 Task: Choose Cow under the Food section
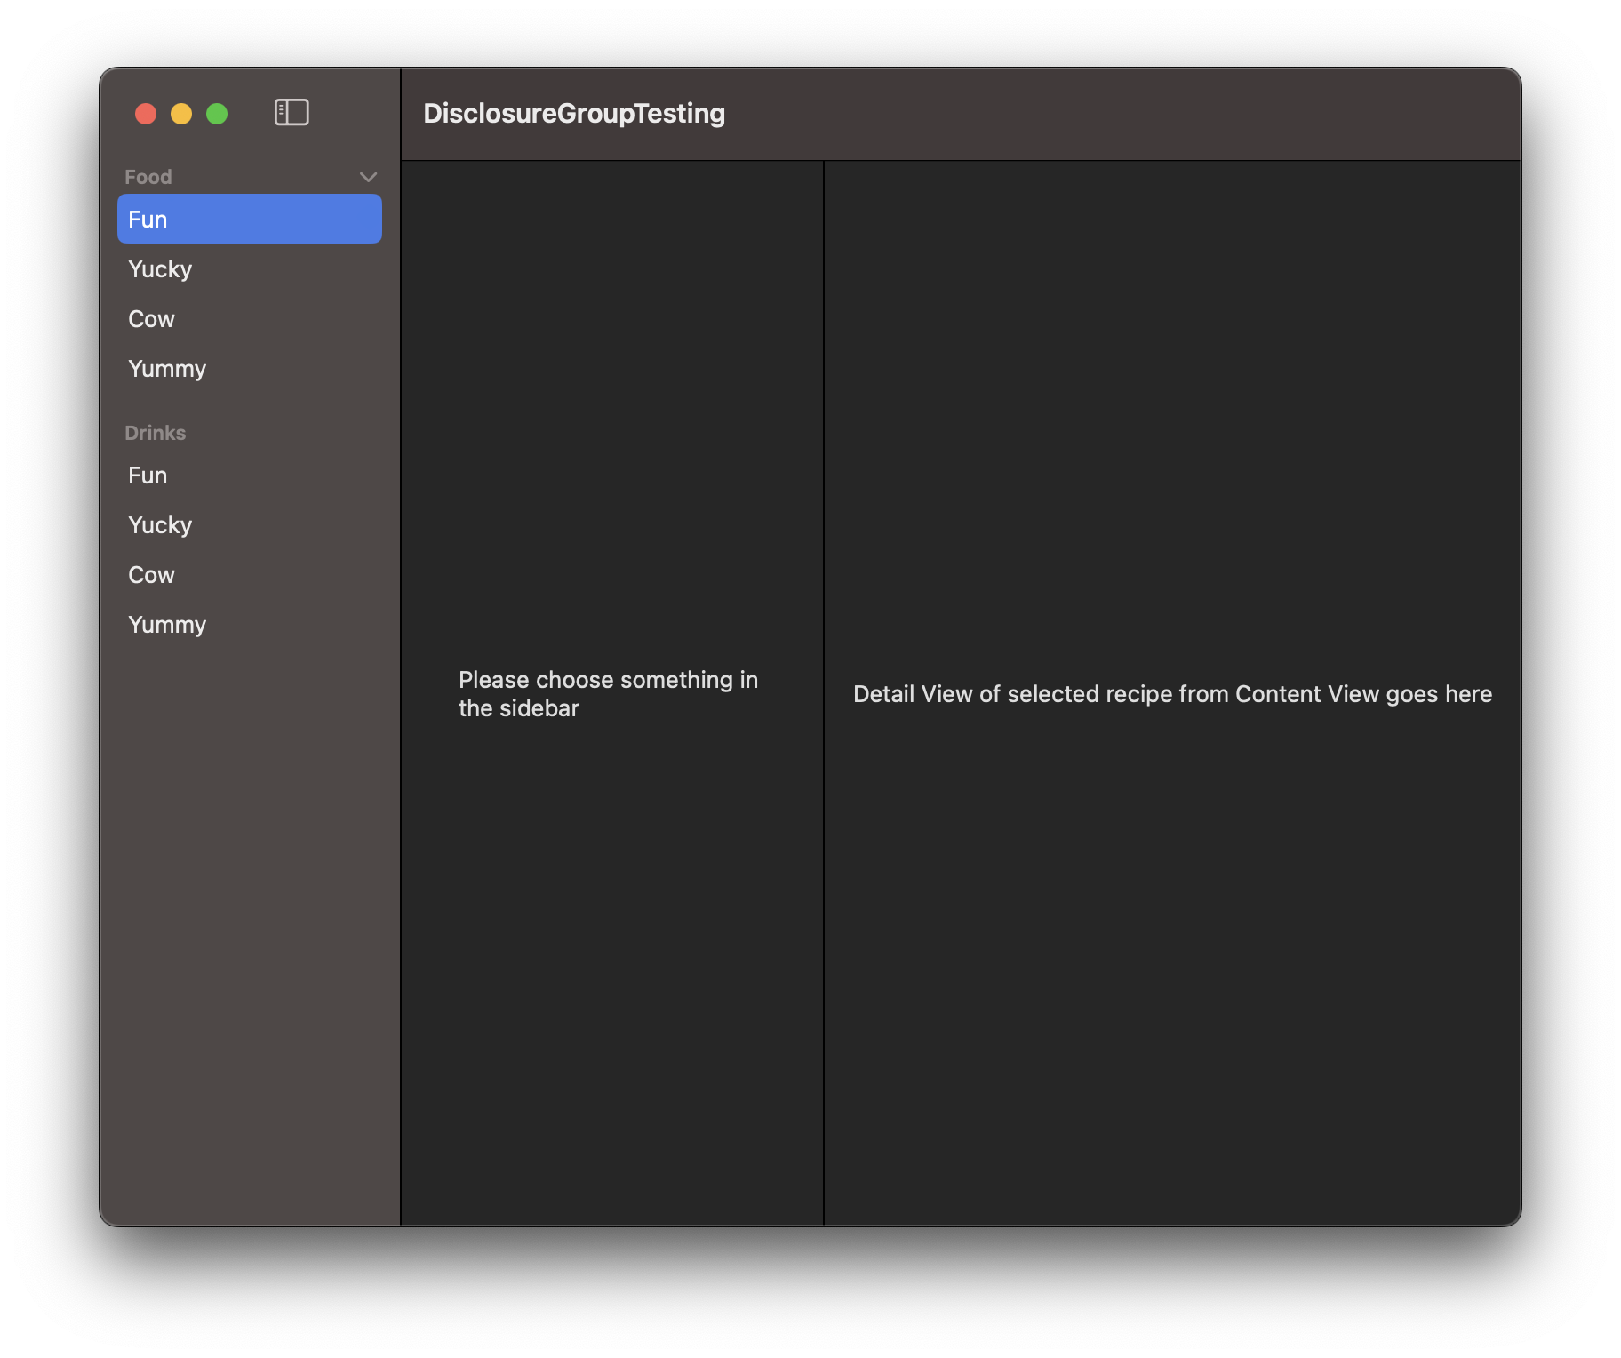[x=152, y=319]
